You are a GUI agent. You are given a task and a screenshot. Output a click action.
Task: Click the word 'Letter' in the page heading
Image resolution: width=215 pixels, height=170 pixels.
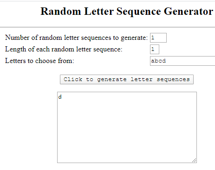point(99,12)
